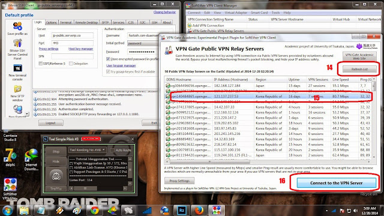The image size is (384, 216).
Task: Click the vertical scrollbar of VPN server list
Action: point(374,86)
